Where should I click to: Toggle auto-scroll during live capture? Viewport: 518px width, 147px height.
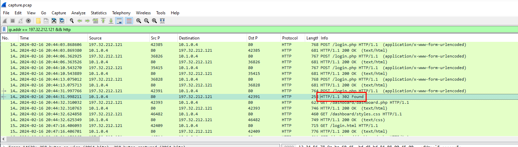coord(119,21)
